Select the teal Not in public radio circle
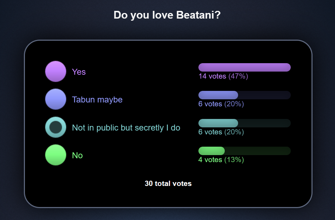The image size is (335, 220). (x=55, y=127)
